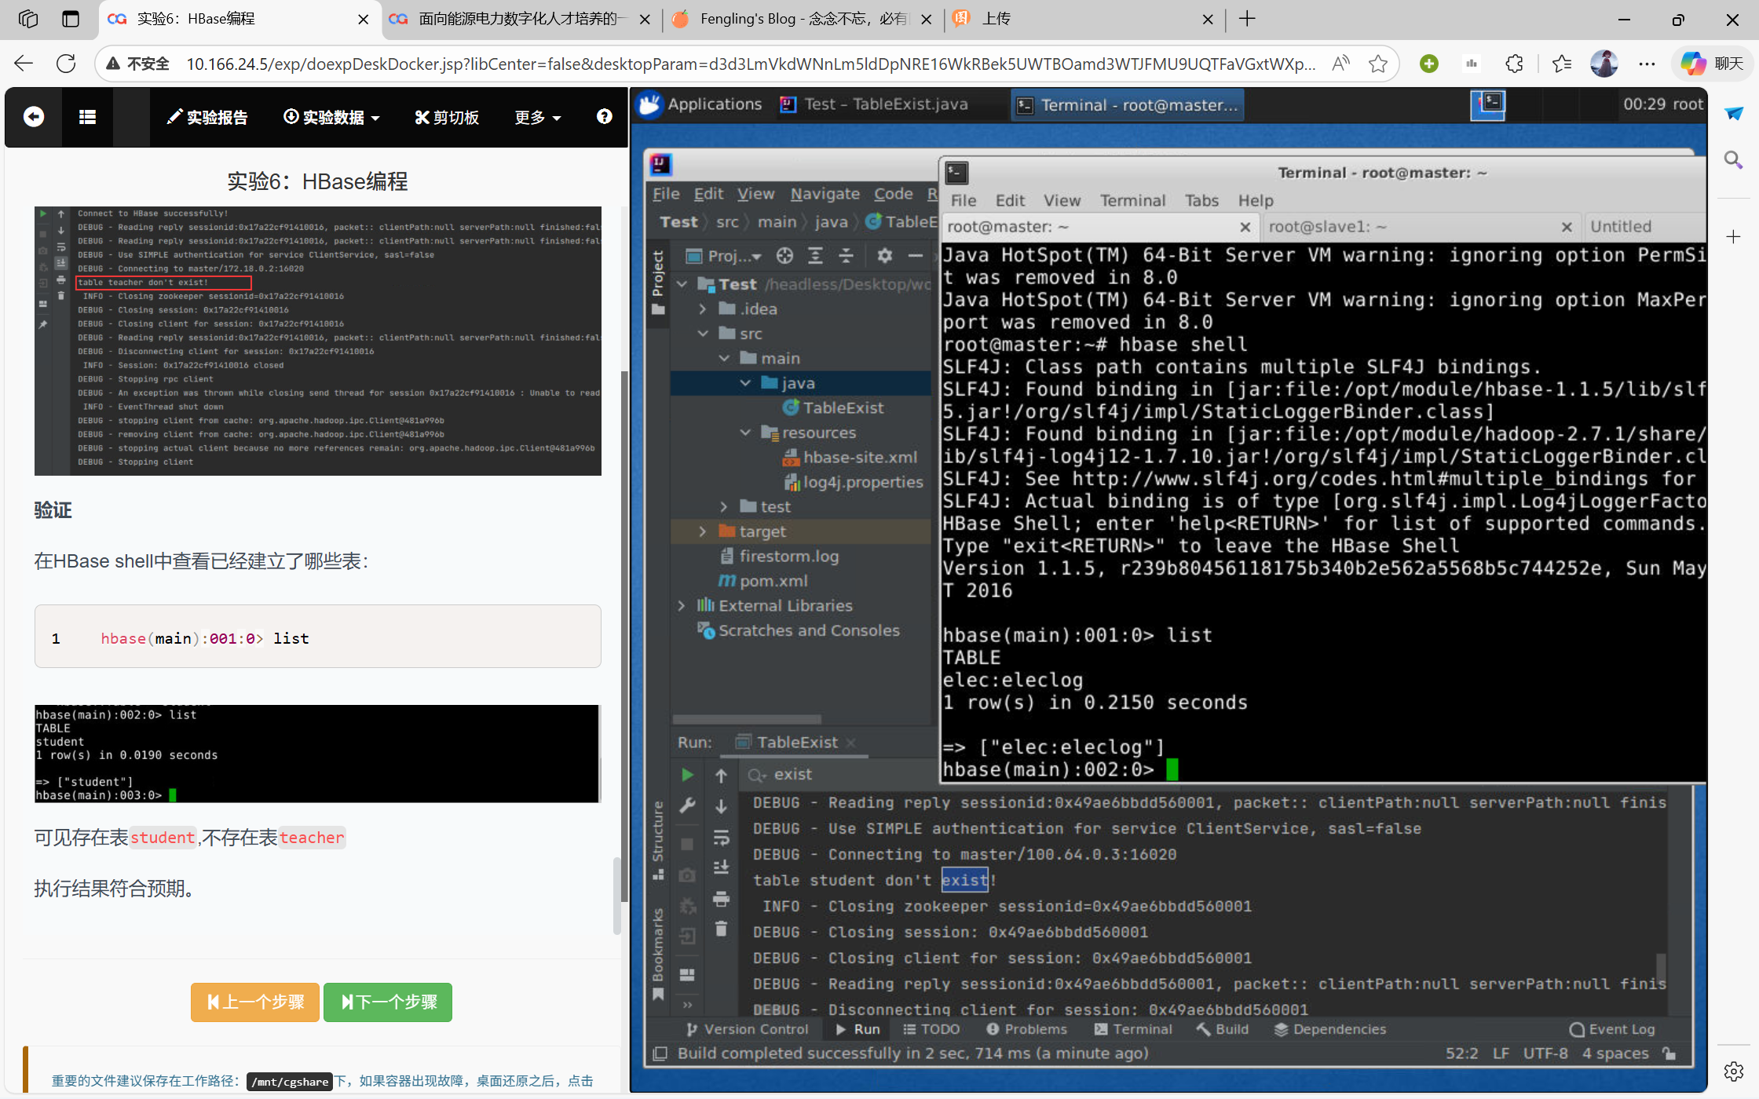Toggle soft-wrap in Run console
The image size is (1759, 1099).
(721, 838)
